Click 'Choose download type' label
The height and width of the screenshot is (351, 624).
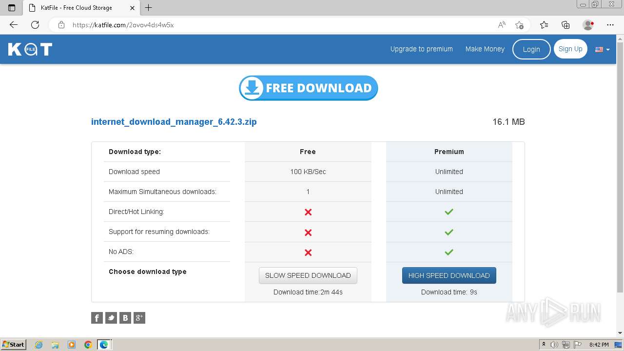pos(148,272)
